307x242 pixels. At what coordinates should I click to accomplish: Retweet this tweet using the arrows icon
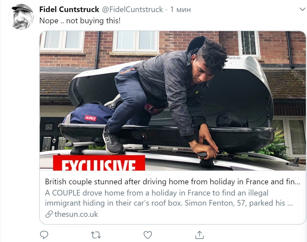[96, 234]
